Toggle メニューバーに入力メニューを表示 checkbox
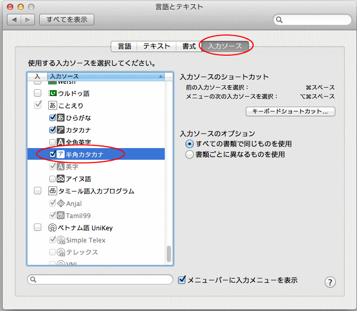Image resolution: width=357 pixels, height=311 pixels. (182, 280)
